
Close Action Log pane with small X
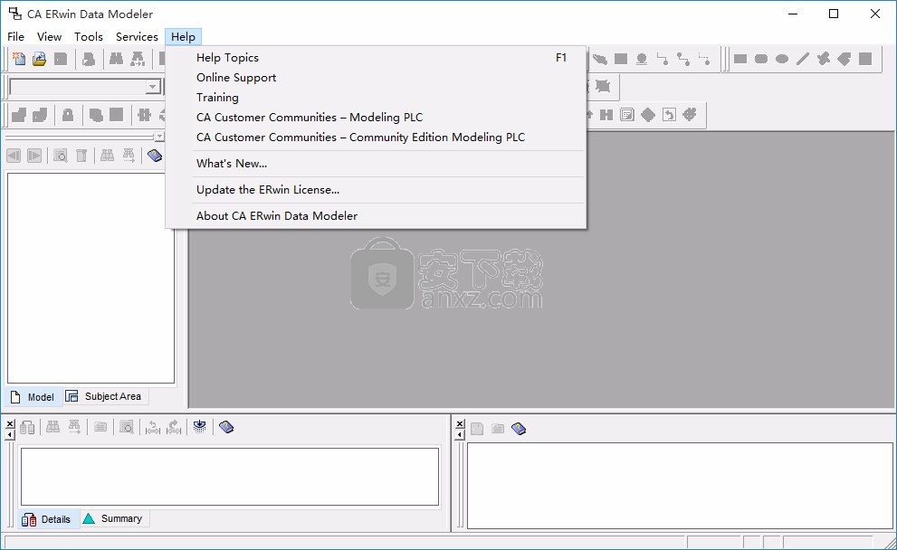(x=10, y=424)
